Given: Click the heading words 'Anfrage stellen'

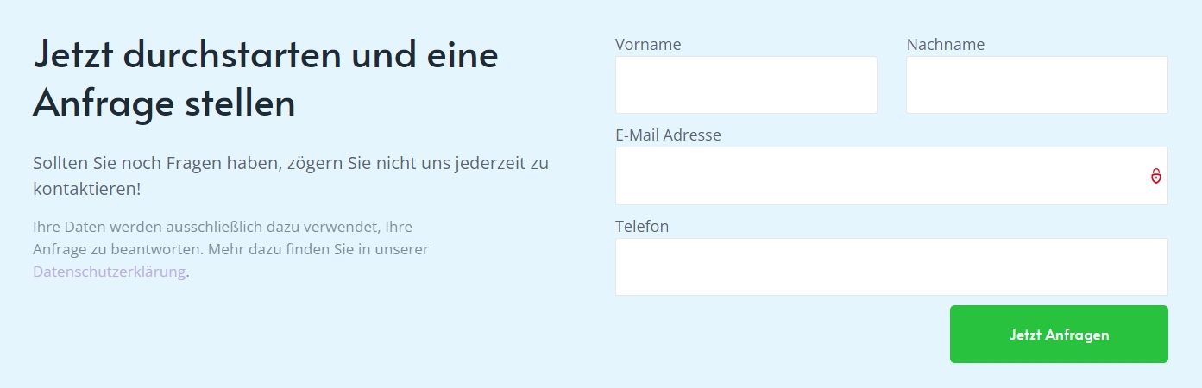Looking at the screenshot, I should point(164,104).
